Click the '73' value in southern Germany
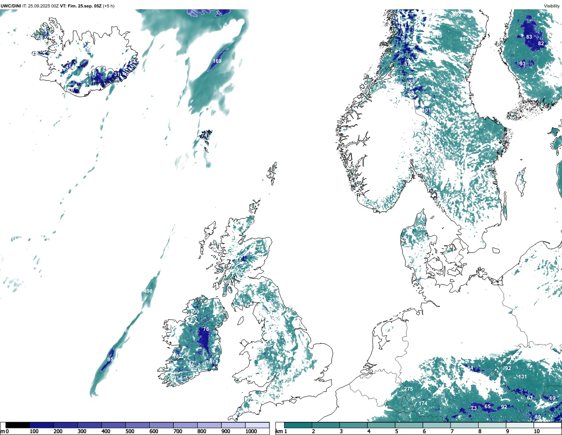 tap(474, 408)
